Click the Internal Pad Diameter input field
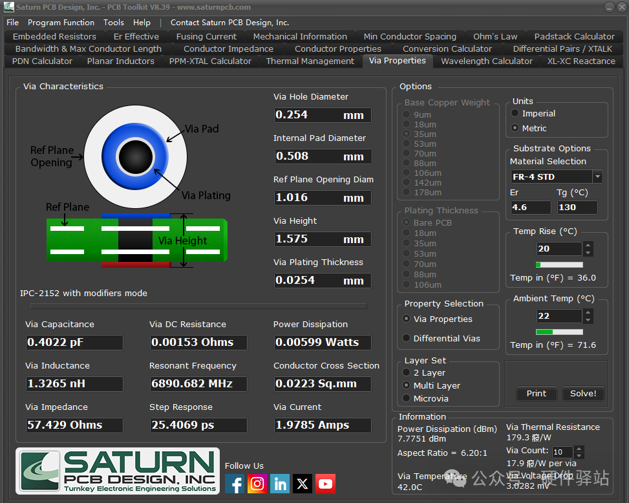 coord(323,156)
